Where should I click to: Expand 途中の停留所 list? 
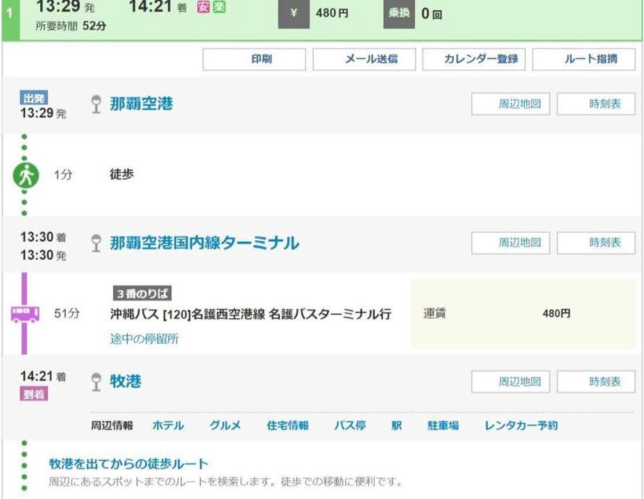tap(144, 339)
